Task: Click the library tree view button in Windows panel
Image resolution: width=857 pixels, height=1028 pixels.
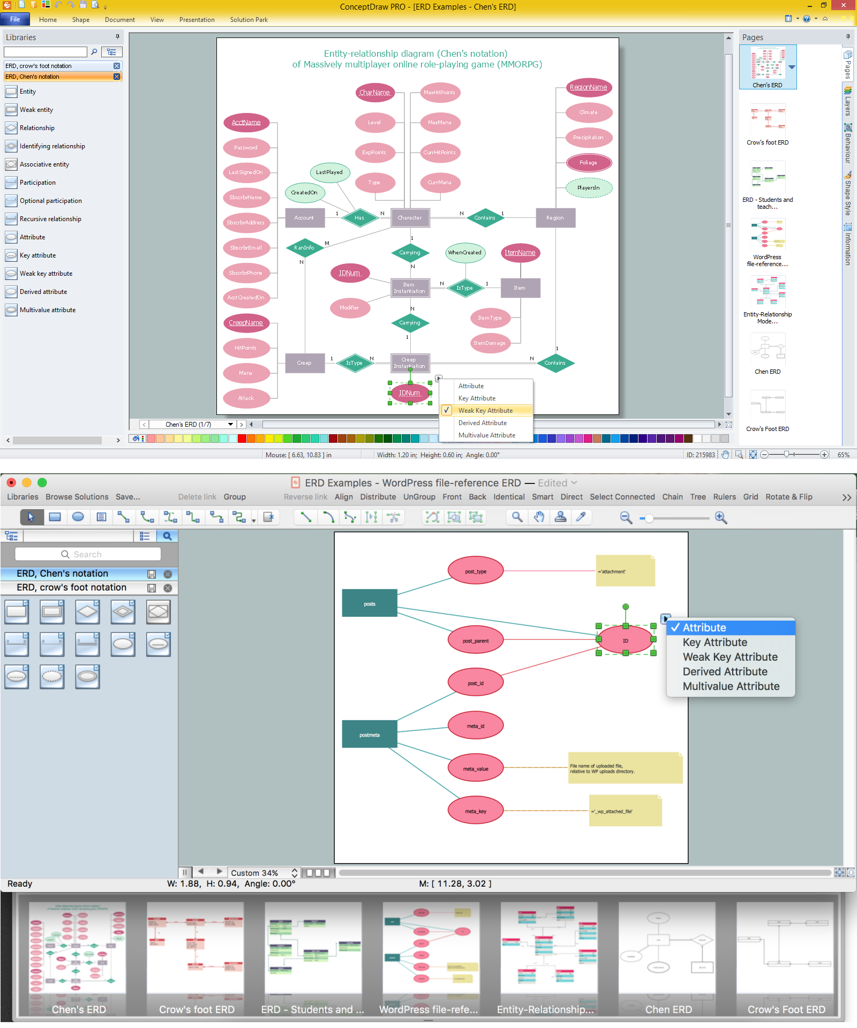Action: (111, 52)
